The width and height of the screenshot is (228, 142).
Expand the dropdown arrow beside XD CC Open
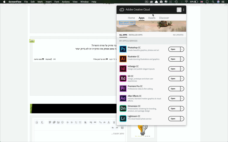182,79
